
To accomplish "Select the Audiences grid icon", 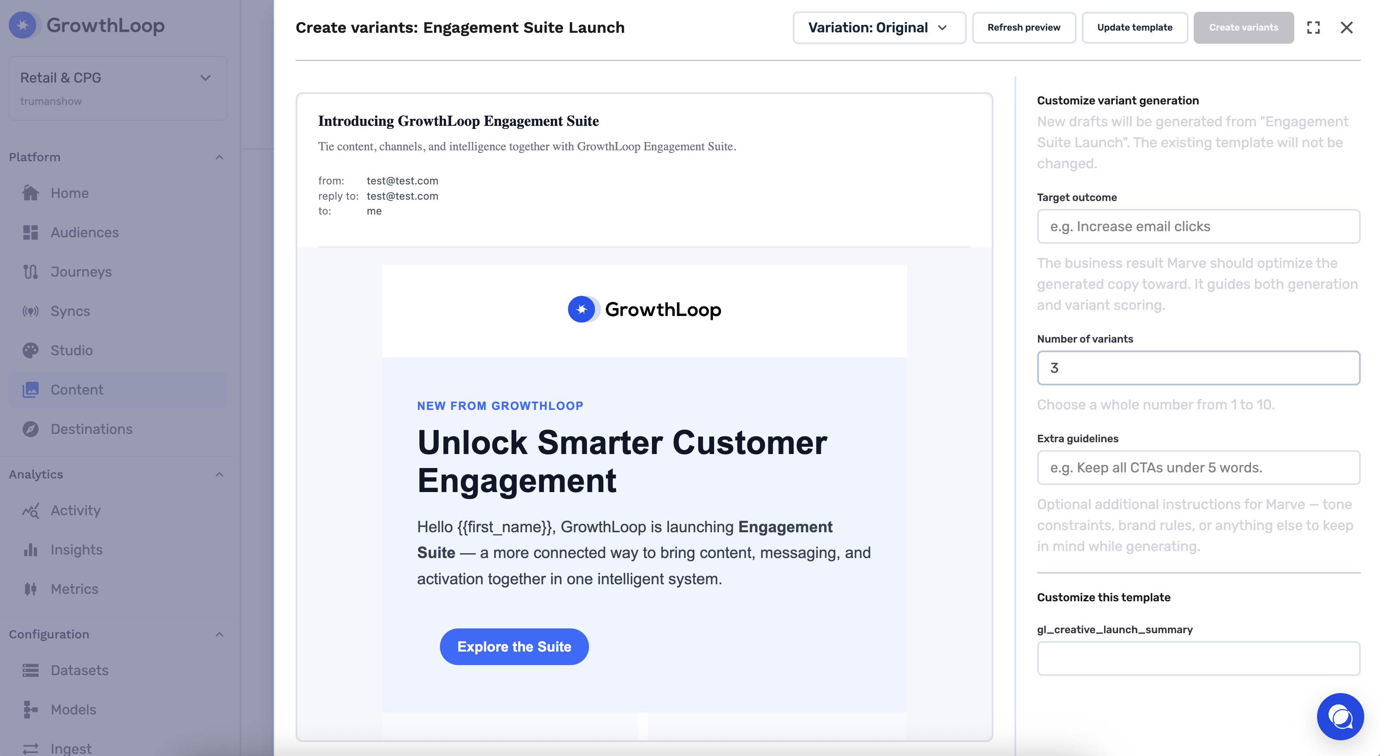I will [31, 232].
